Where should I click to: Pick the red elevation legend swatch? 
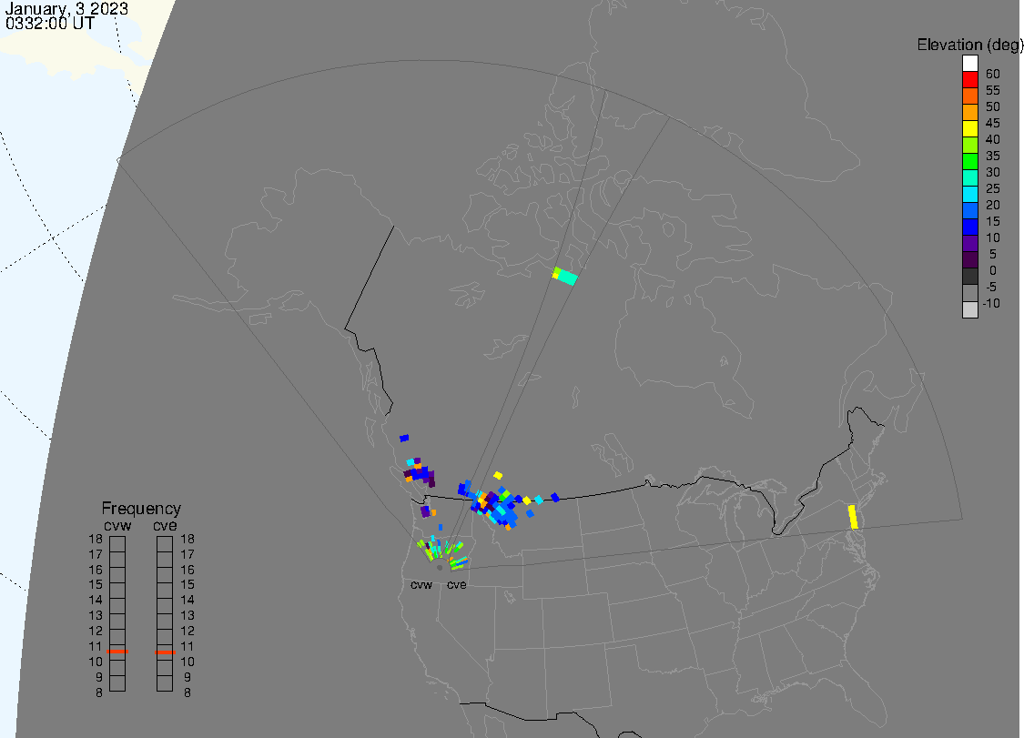click(969, 80)
